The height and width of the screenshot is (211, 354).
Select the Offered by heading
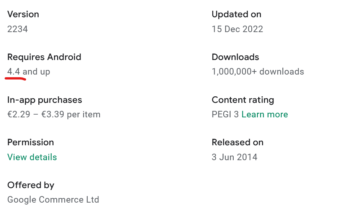tap(31, 185)
